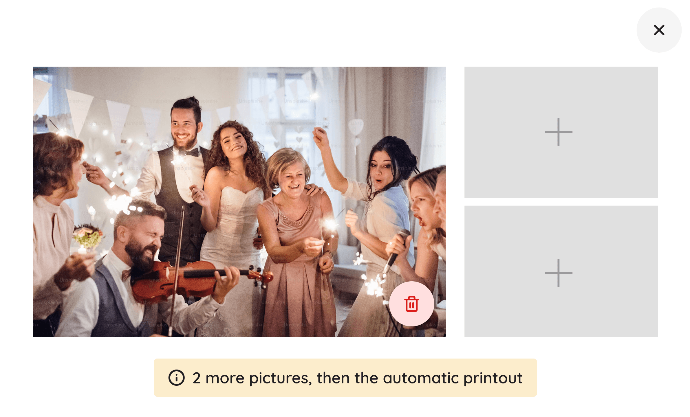Click the '2 more pictures' notification banner
Viewport: 690px width, 417px height.
pos(345,378)
